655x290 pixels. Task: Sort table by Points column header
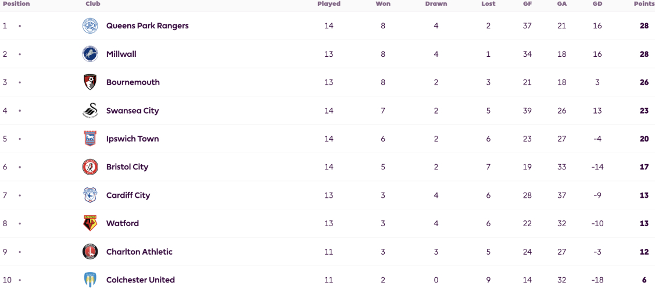[643, 3]
